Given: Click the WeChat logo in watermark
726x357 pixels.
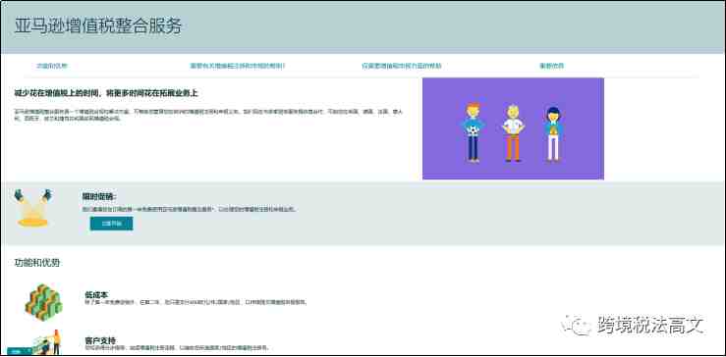Looking at the screenshot, I should pos(576,325).
